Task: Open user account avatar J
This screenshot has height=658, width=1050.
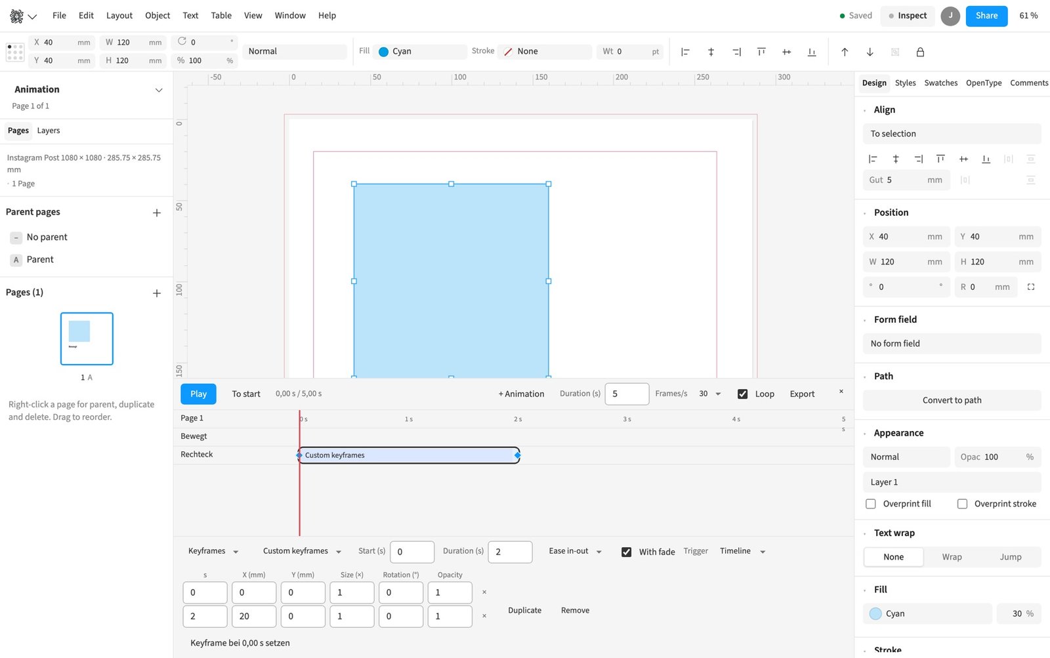Action: 950,16
